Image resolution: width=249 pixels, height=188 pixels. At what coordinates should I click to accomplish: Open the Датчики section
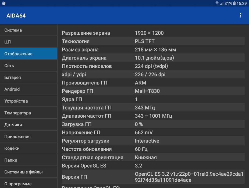click(29, 125)
